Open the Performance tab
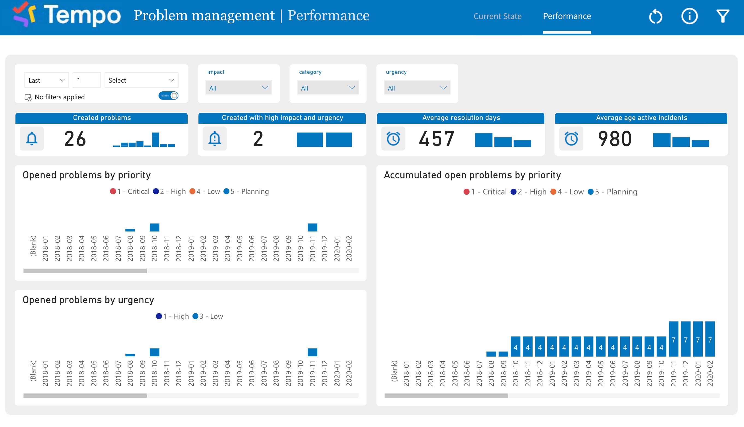This screenshot has width=744, height=427. pyautogui.click(x=566, y=16)
